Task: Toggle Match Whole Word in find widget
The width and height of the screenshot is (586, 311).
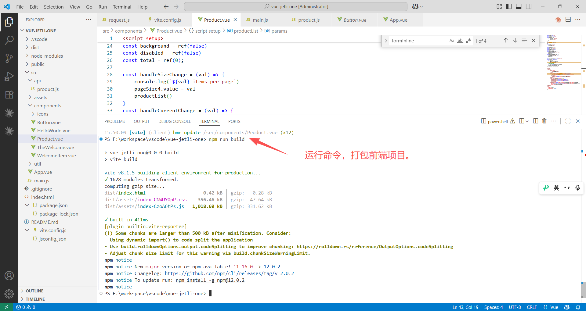Action: [x=460, y=41]
